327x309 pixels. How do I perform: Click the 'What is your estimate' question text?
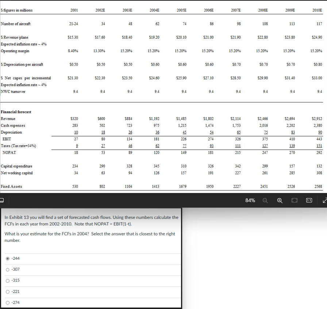90,237
